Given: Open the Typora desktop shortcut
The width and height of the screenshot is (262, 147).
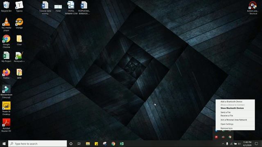Looking at the screenshot, I should coord(19,7).
